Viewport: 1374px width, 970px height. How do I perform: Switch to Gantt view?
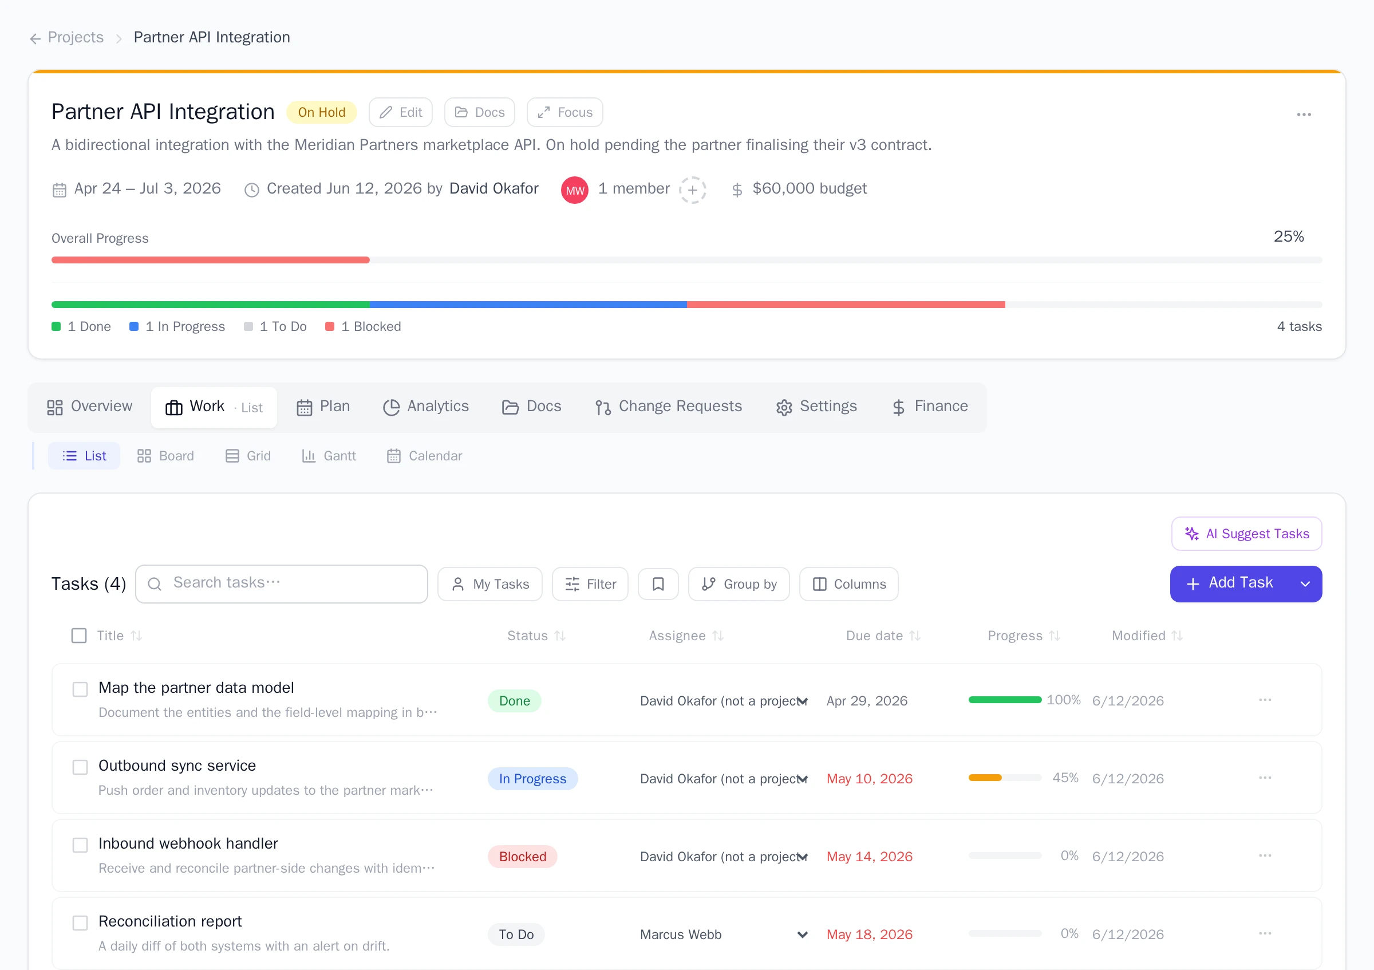[329, 456]
